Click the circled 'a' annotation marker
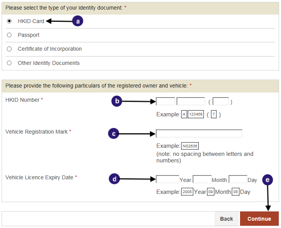This screenshot has height=228, width=281. click(x=78, y=21)
